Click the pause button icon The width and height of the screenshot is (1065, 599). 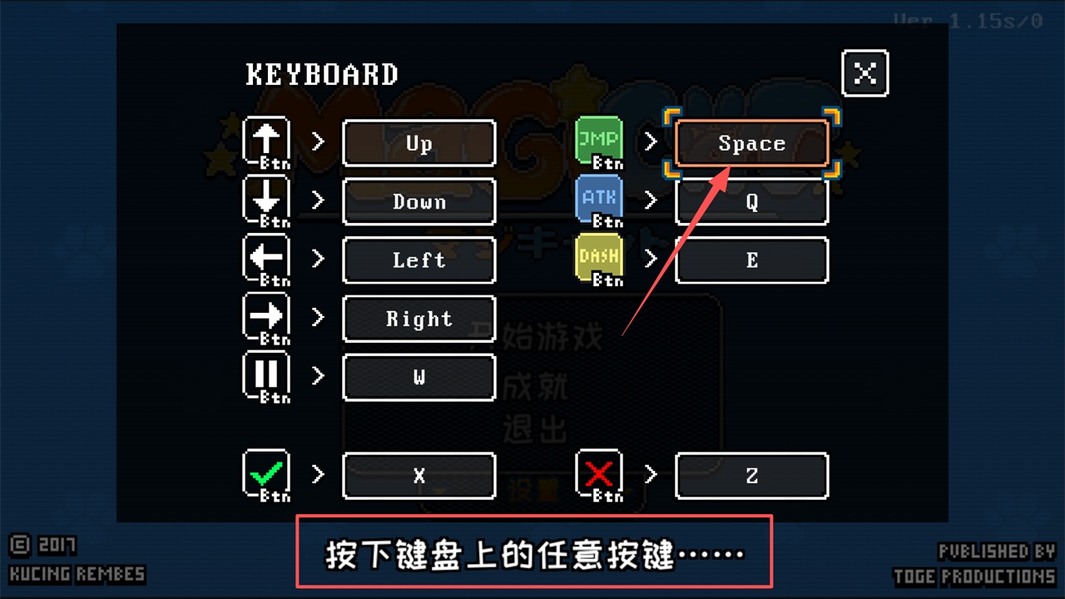[266, 376]
